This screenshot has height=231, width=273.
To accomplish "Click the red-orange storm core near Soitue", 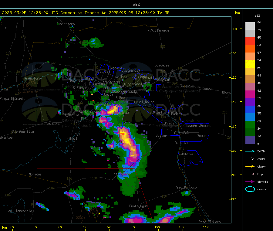I will click(x=123, y=134).
